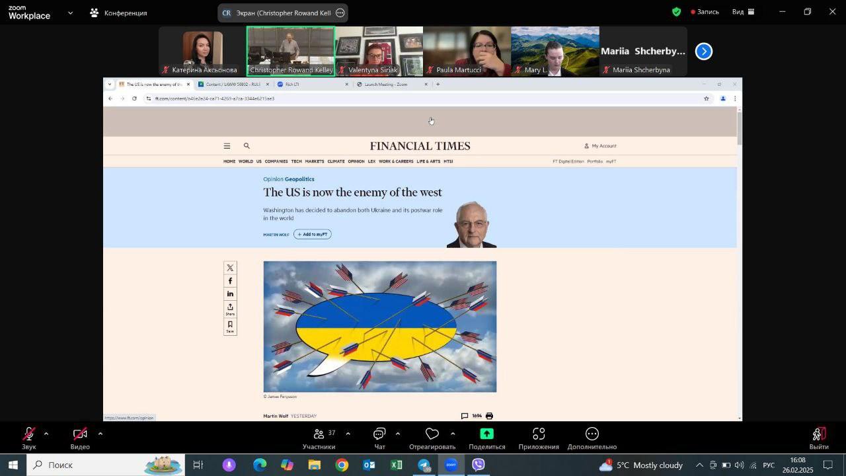The image size is (846, 476).
Task: Start camera with the Видео button
Action: click(80, 438)
